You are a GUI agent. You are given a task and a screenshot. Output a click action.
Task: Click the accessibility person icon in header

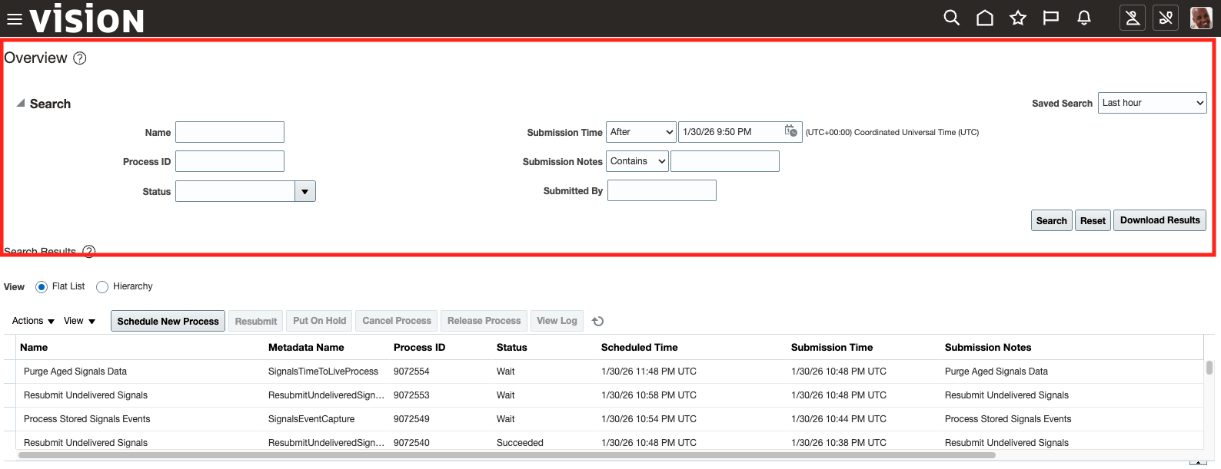(1133, 18)
